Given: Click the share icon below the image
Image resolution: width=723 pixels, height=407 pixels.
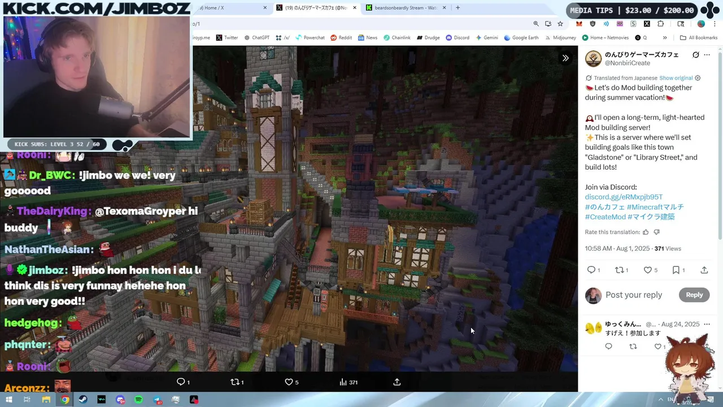Looking at the screenshot, I should (397, 382).
